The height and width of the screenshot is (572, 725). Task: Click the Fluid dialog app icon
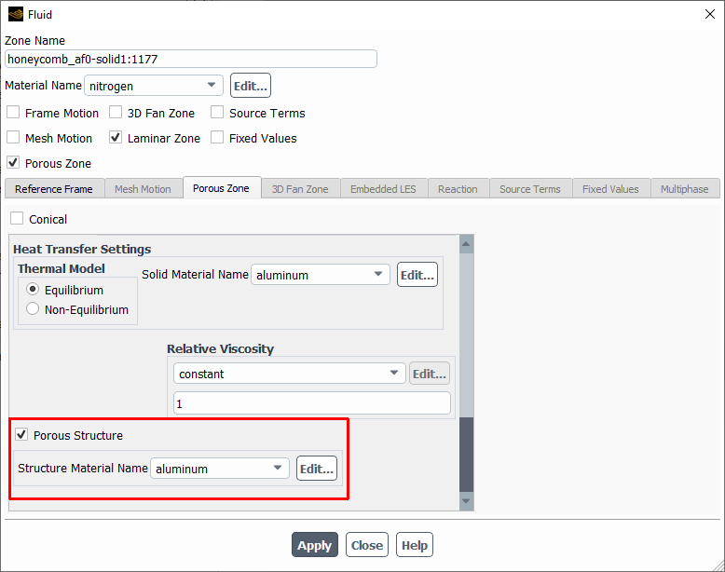point(16,14)
